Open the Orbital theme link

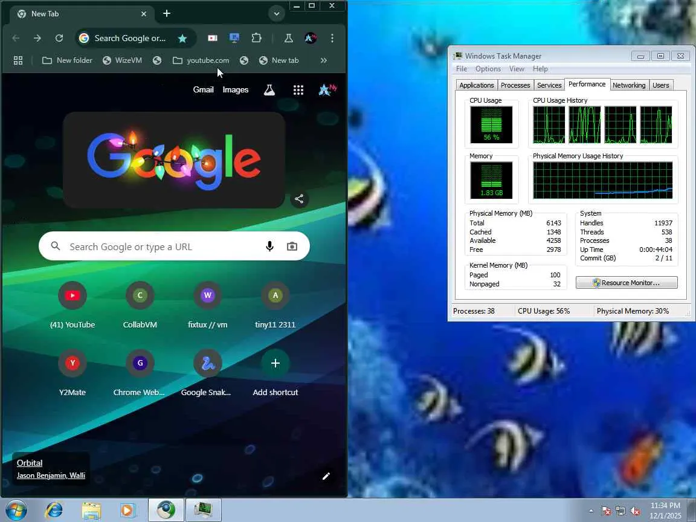tap(30, 463)
